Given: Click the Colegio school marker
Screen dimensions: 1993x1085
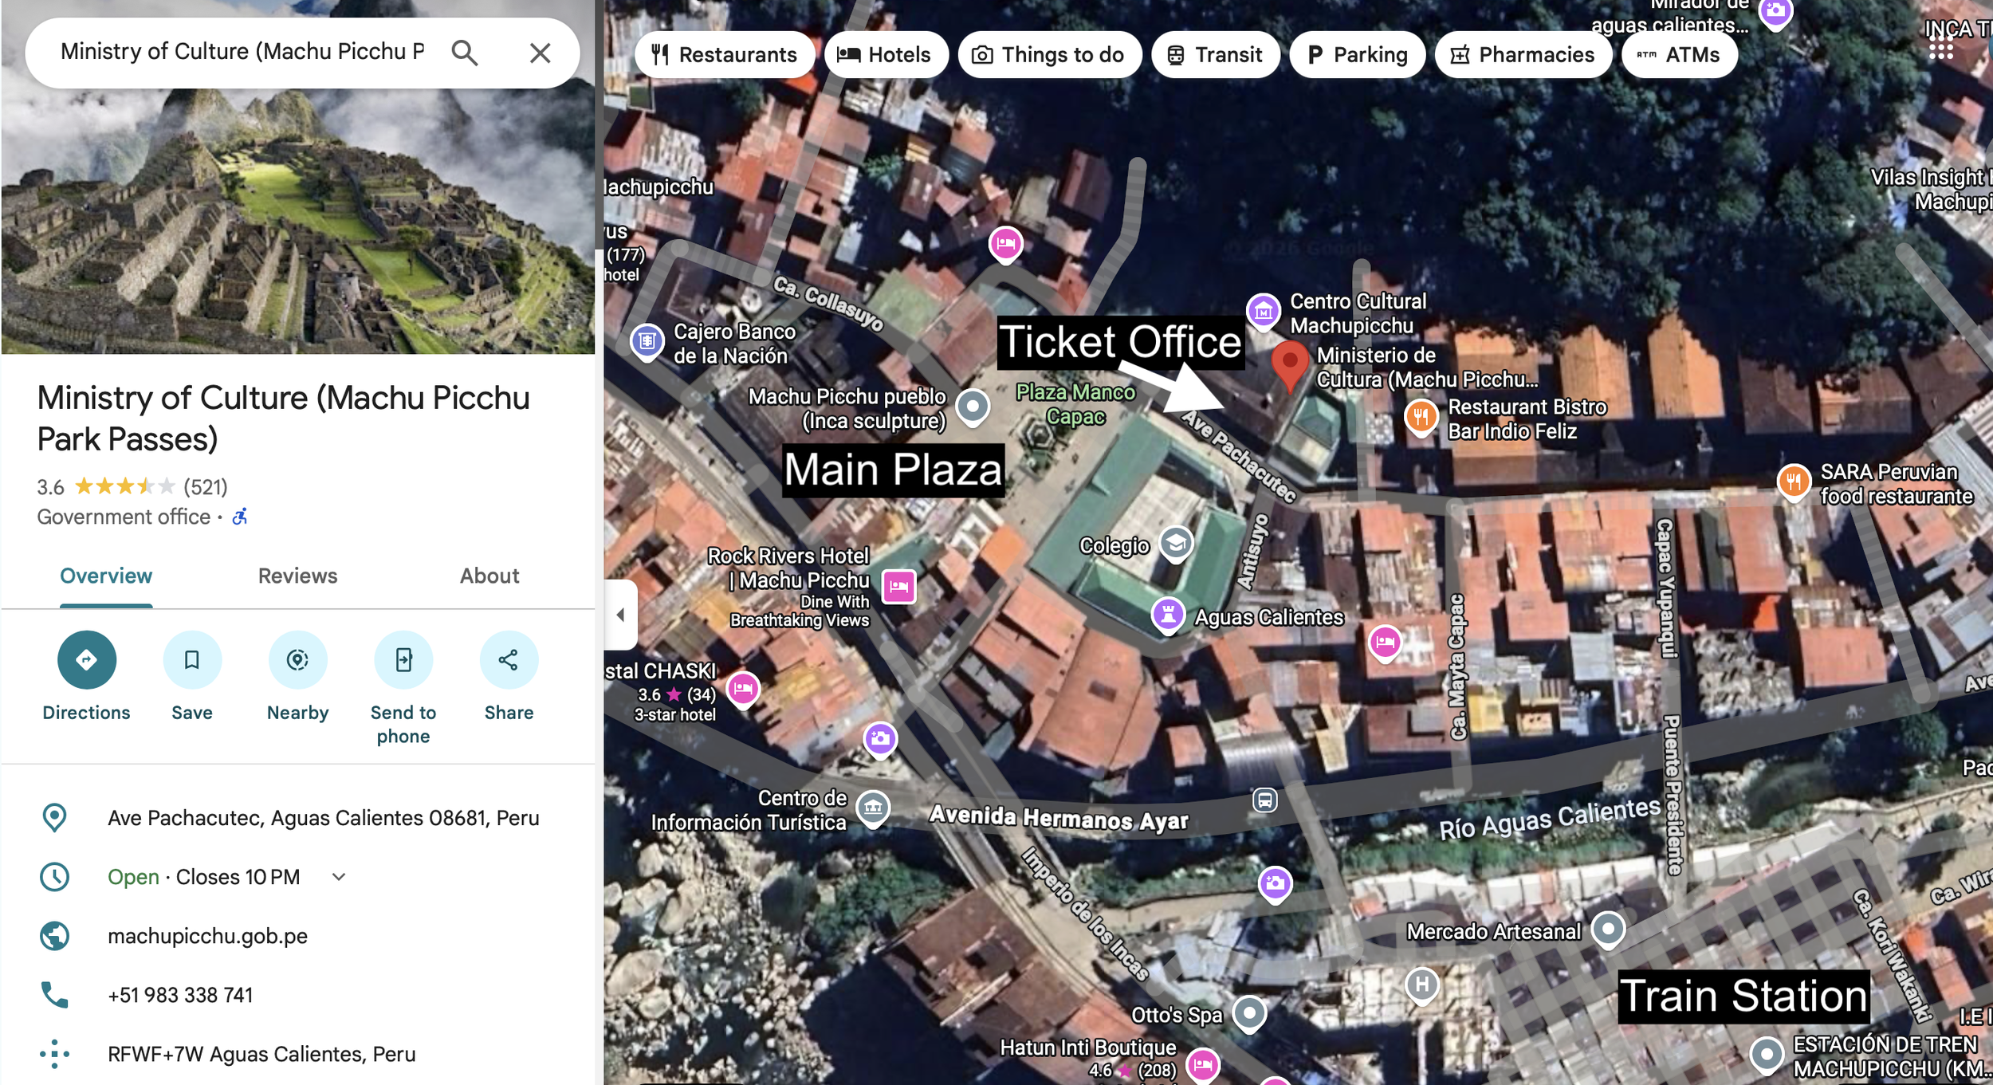Looking at the screenshot, I should pos(1176,544).
